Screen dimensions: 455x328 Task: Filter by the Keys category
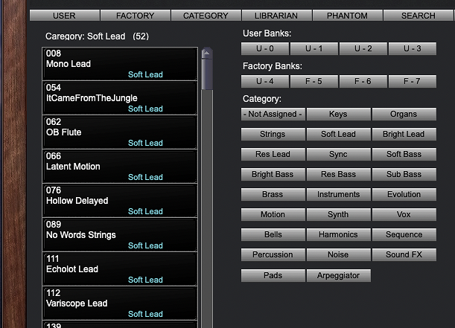338,115
